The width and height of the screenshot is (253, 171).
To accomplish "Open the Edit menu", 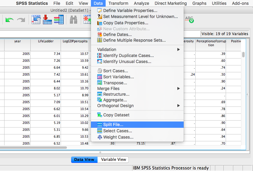I will click(x=69, y=3).
